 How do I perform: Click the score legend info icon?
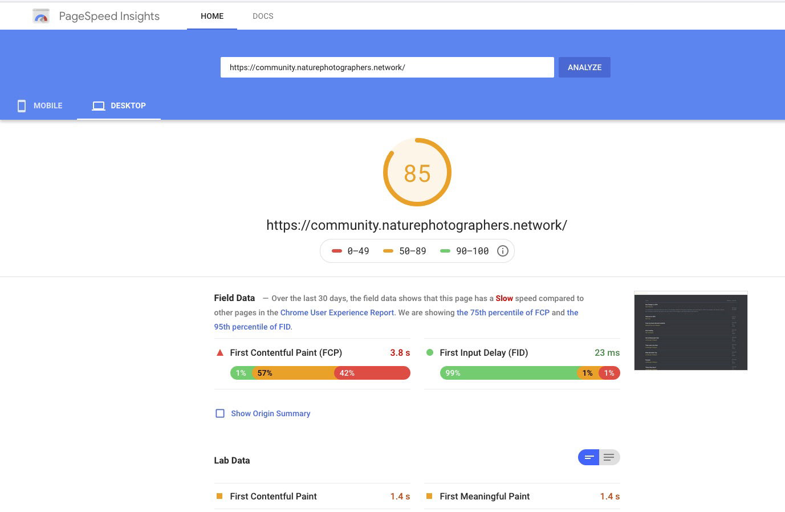(502, 251)
